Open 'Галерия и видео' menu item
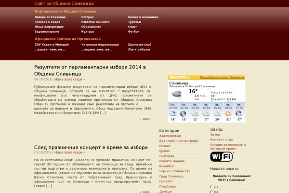 coord(47,22)
